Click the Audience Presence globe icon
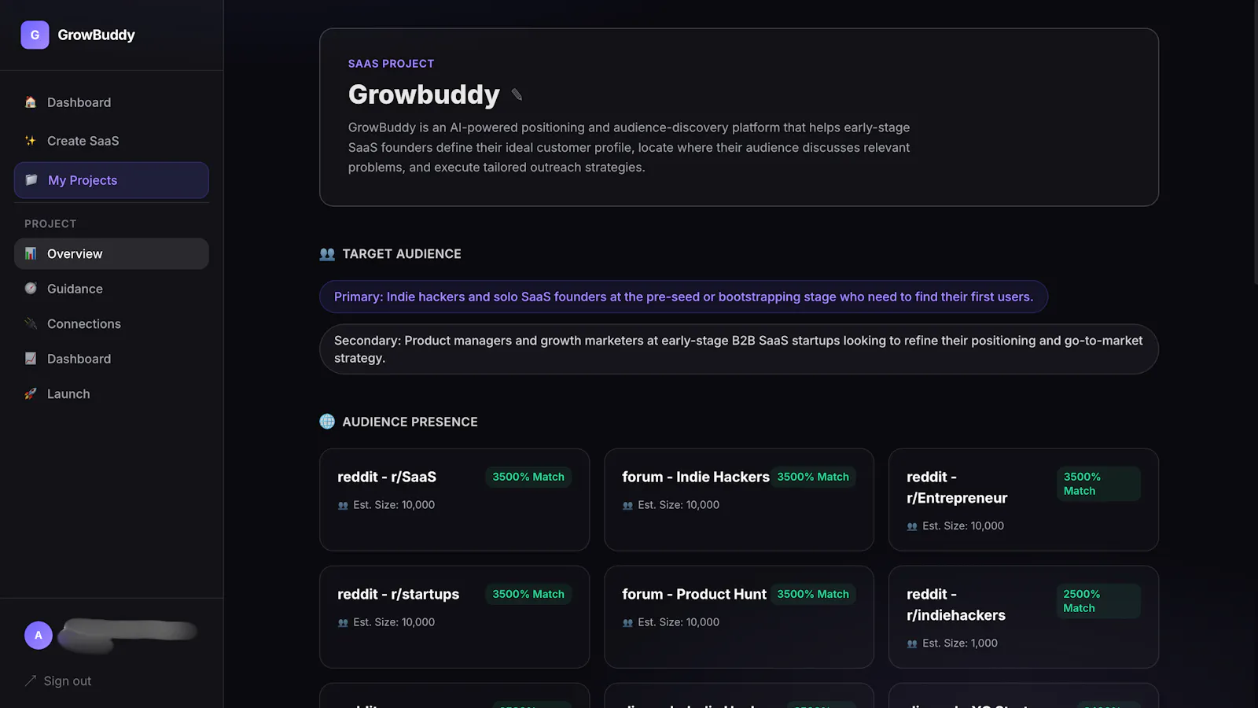This screenshot has width=1258, height=708. [327, 422]
